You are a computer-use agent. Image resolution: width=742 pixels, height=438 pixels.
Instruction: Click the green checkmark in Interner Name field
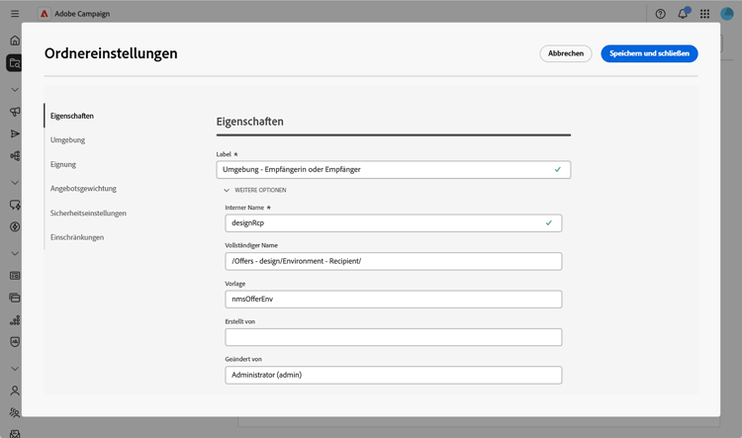click(x=548, y=222)
